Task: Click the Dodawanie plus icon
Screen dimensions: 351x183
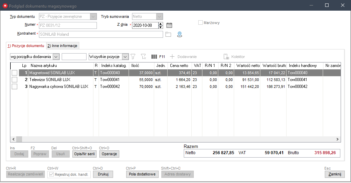Action: click(172, 57)
